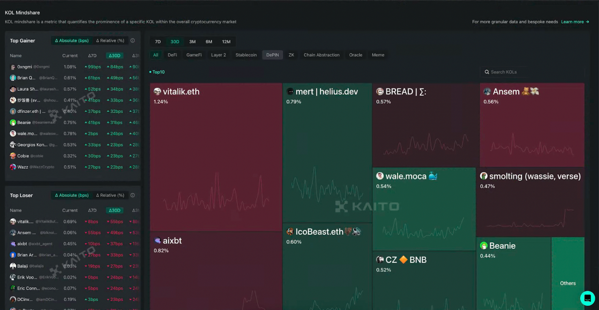
Task: Sort Top Gainer by Δ30D column
Action: [x=114, y=56]
